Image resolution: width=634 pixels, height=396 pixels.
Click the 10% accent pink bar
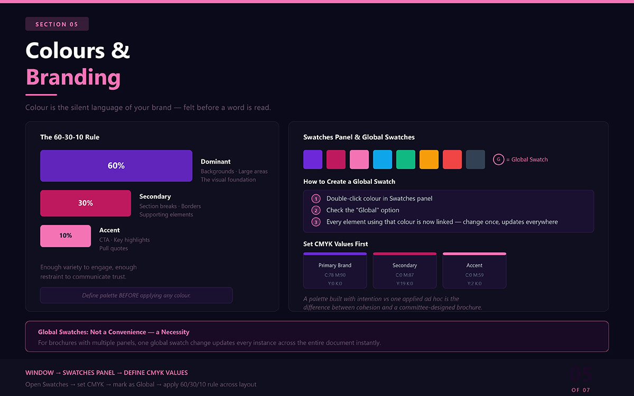pyautogui.click(x=66, y=236)
